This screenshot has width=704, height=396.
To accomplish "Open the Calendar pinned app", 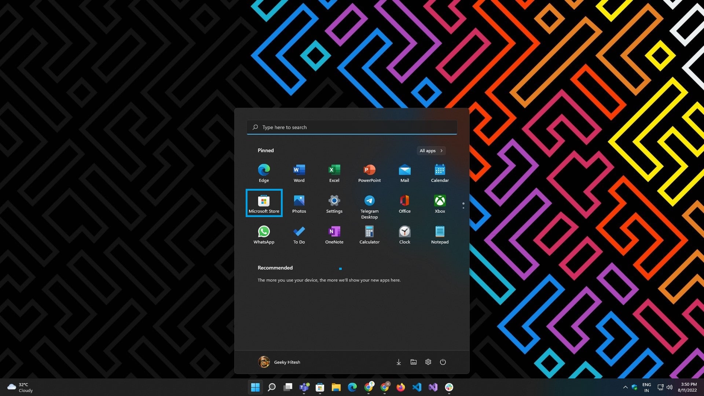I will (x=440, y=173).
